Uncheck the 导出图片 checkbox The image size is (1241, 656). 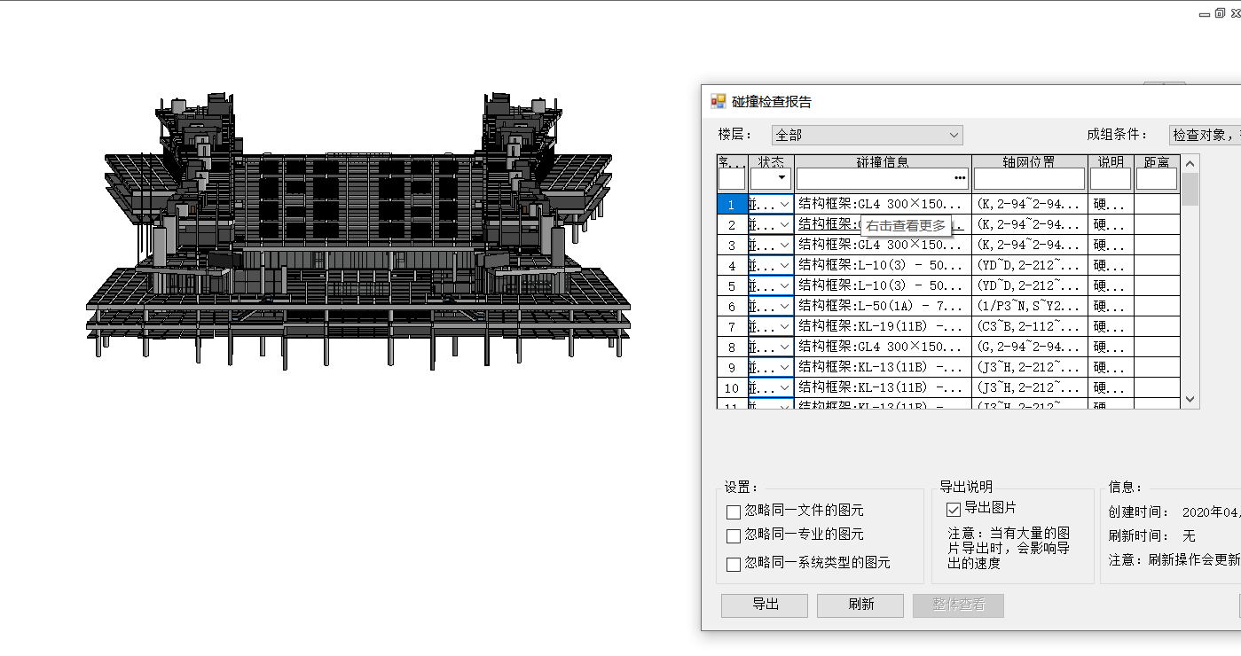coord(954,509)
